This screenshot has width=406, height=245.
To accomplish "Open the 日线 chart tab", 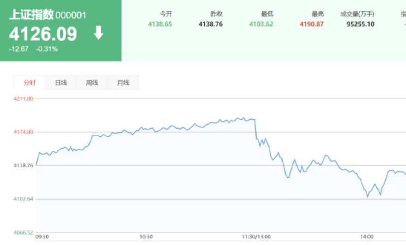I will [x=61, y=82].
